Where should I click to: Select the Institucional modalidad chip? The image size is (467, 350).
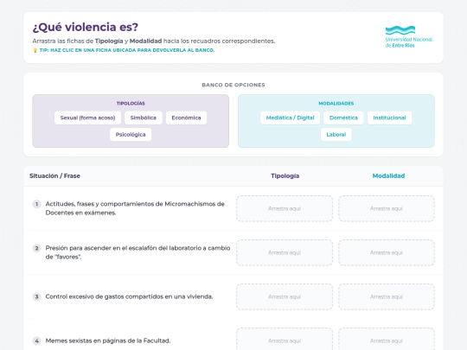tap(389, 118)
